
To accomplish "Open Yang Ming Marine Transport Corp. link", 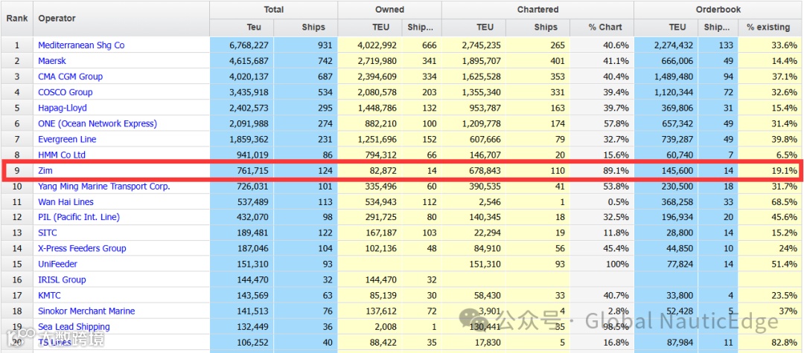I will pos(104,187).
